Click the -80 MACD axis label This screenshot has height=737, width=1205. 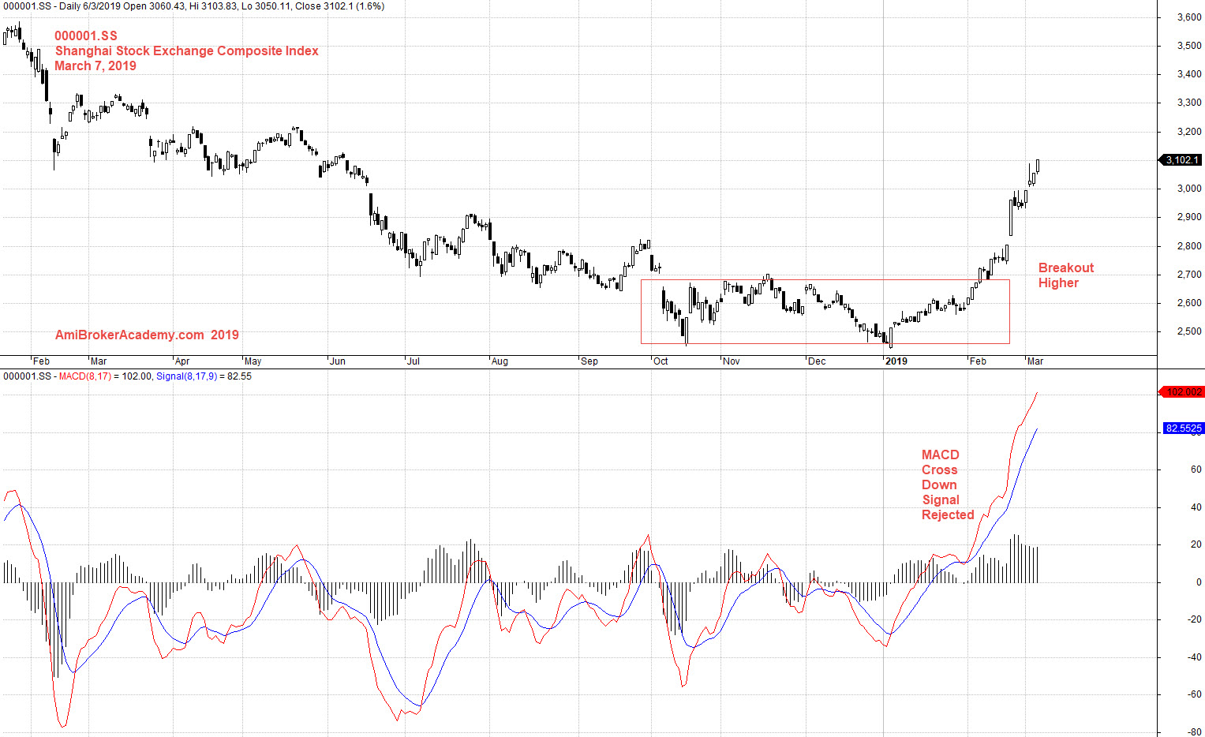(1195, 731)
